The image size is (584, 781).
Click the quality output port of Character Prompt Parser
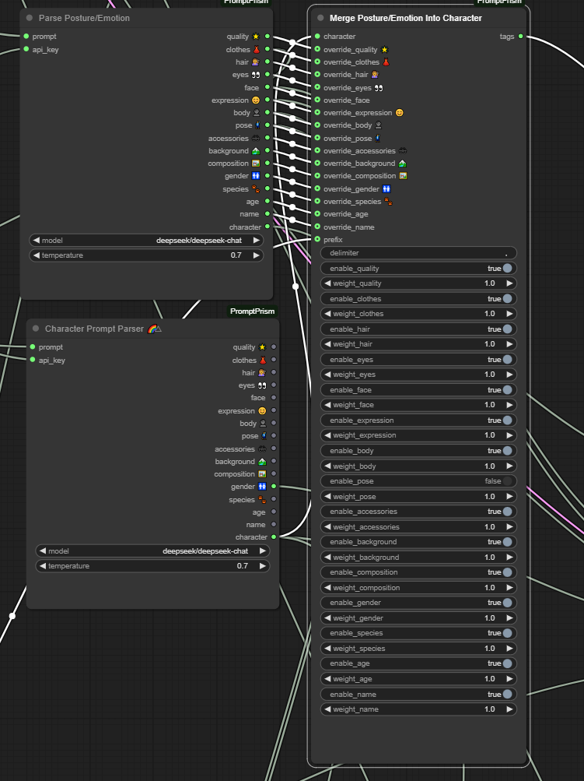point(274,347)
